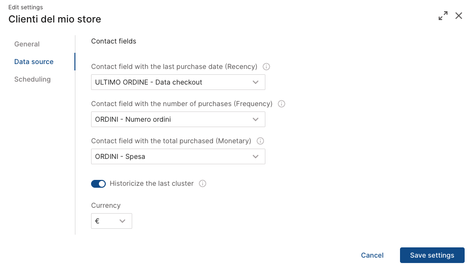
Task: Open the Currency selector showing €
Action: (x=112, y=221)
